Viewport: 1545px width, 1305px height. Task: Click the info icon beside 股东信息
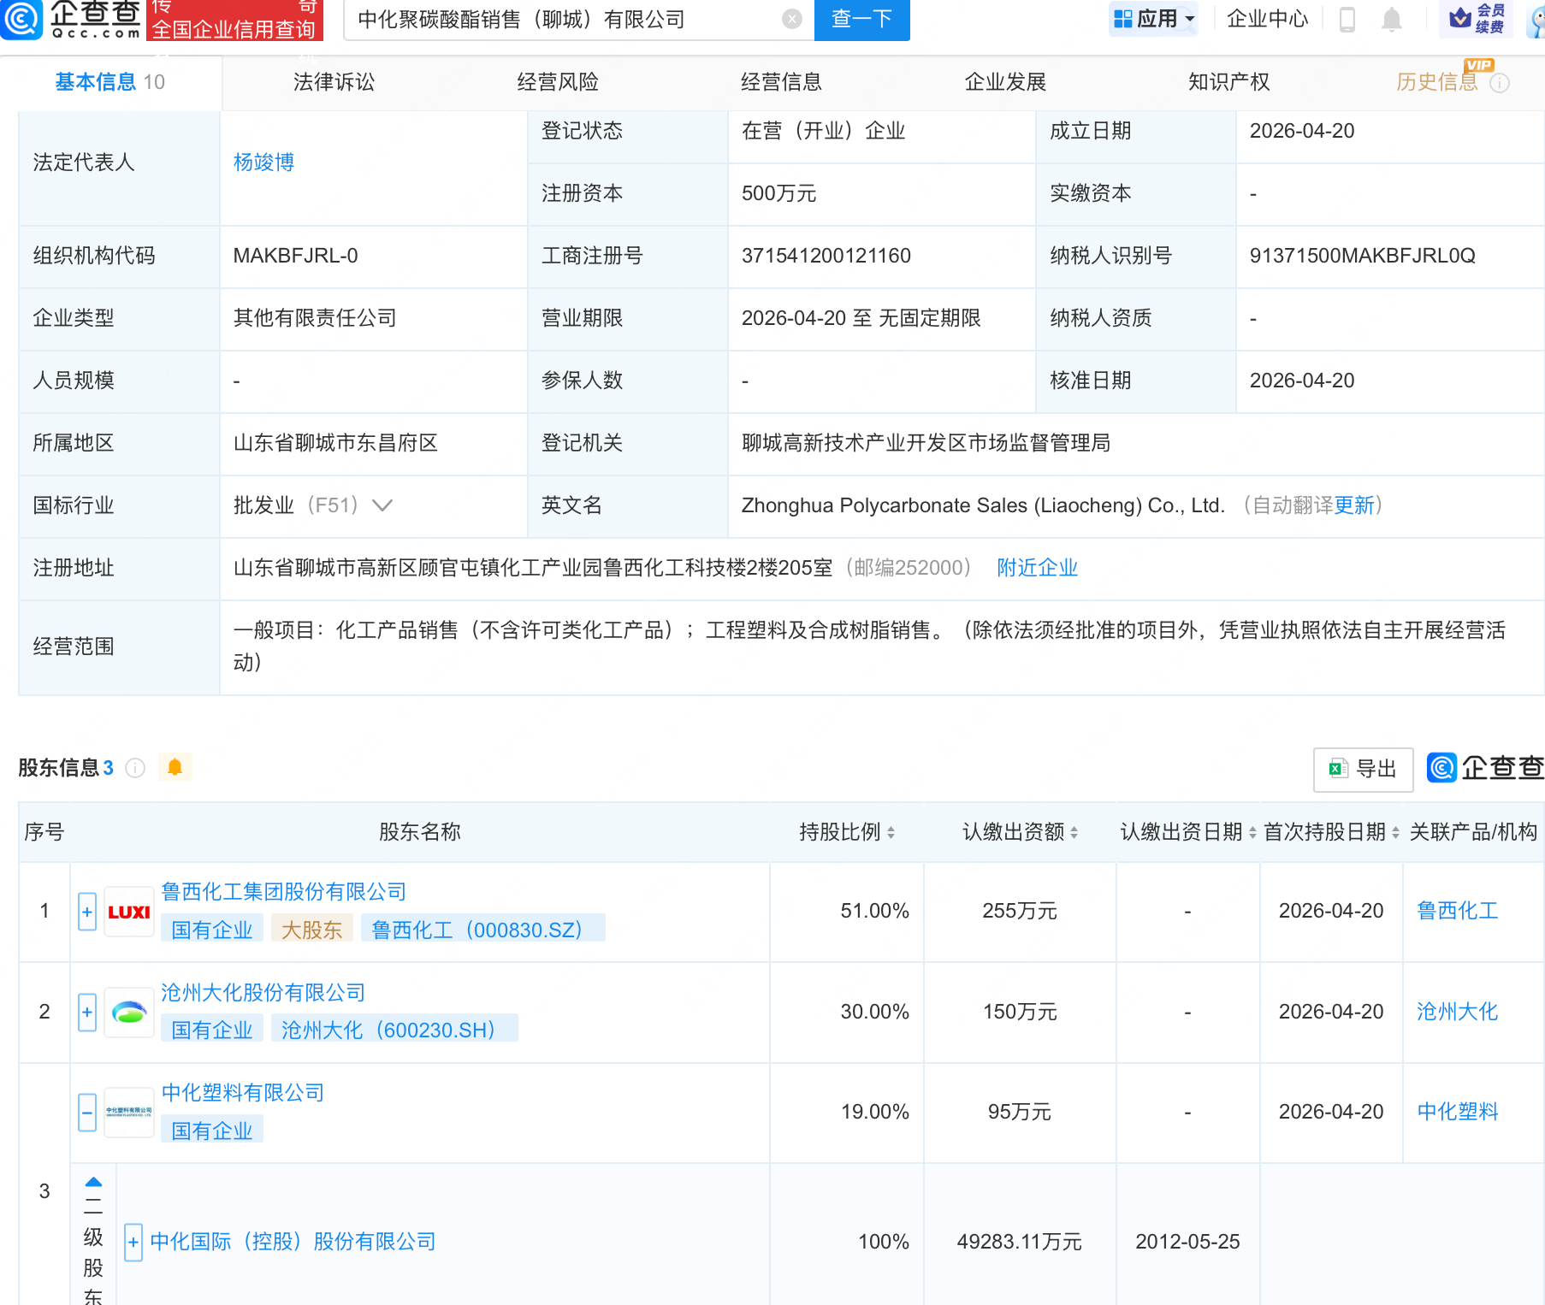[x=135, y=769]
